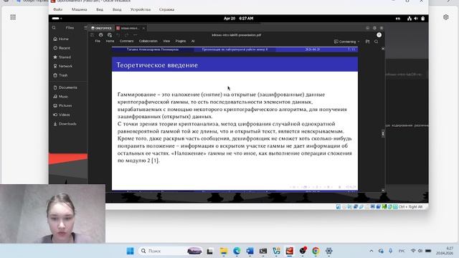
Task: Click the scroll-down arrow of ONLYOFFICE scrollbar
Action: [x=383, y=191]
